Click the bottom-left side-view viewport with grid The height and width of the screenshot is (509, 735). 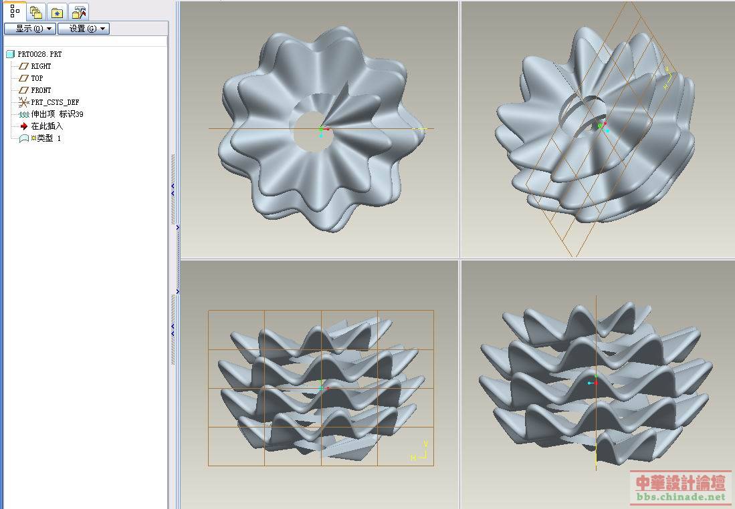(319, 385)
